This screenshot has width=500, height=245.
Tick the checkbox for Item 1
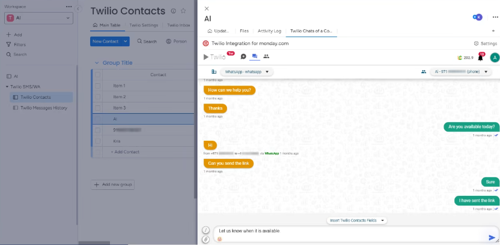click(97, 86)
